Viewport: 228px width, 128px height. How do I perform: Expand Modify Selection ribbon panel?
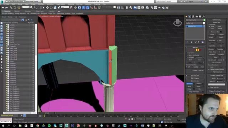[x=20, y=14]
